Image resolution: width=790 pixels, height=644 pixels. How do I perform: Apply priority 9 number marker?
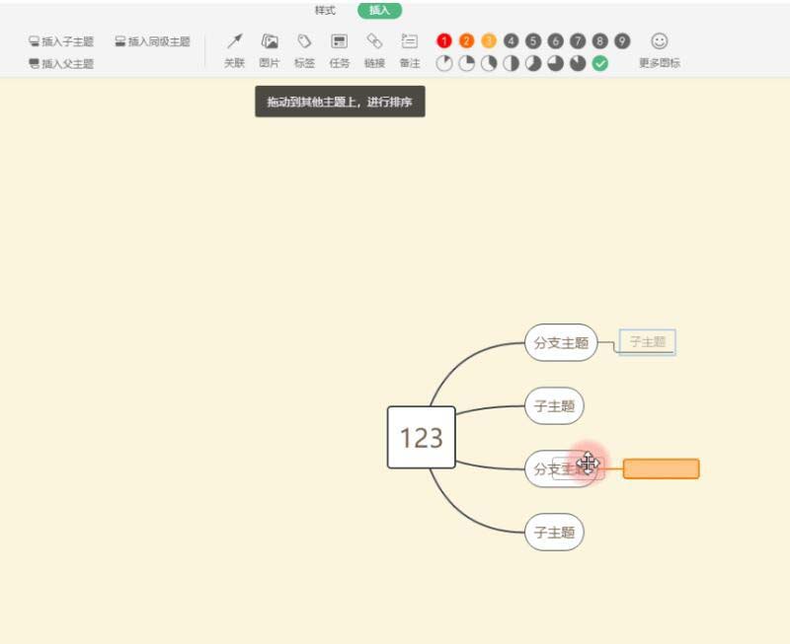622,41
